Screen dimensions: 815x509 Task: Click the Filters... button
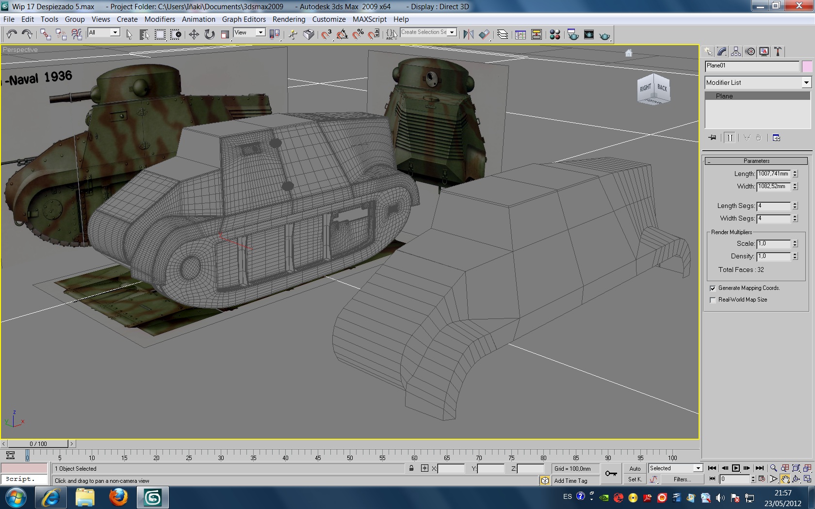click(x=682, y=479)
